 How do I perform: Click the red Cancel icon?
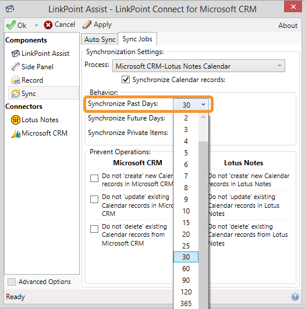(48, 25)
